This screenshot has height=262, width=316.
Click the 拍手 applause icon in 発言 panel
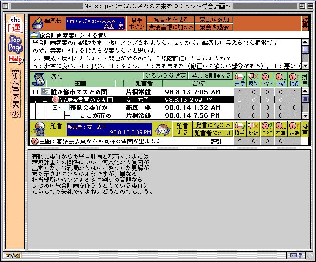pos(239,129)
